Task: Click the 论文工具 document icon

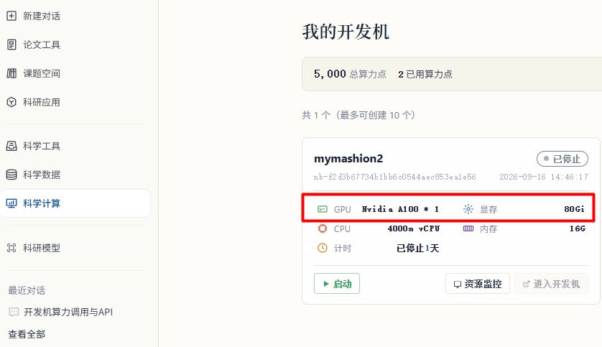Action: pyautogui.click(x=11, y=45)
